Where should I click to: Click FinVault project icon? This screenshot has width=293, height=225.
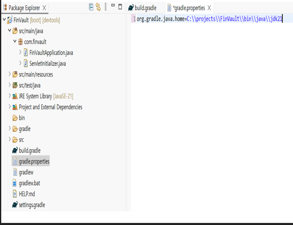pyautogui.click(x=10, y=20)
